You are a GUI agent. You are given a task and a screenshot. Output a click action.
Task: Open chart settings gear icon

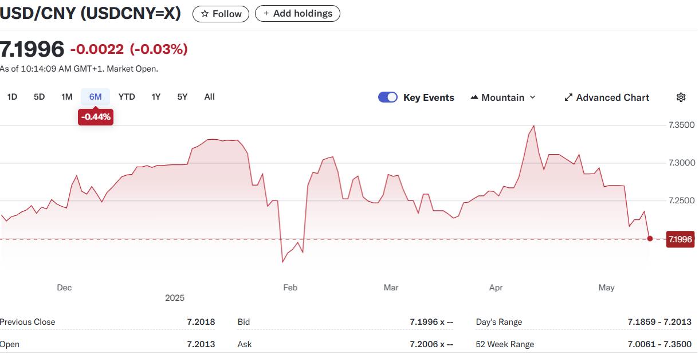[x=681, y=97]
